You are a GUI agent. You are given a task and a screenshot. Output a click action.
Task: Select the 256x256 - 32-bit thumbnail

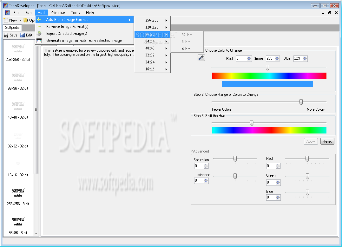click(x=18, y=52)
